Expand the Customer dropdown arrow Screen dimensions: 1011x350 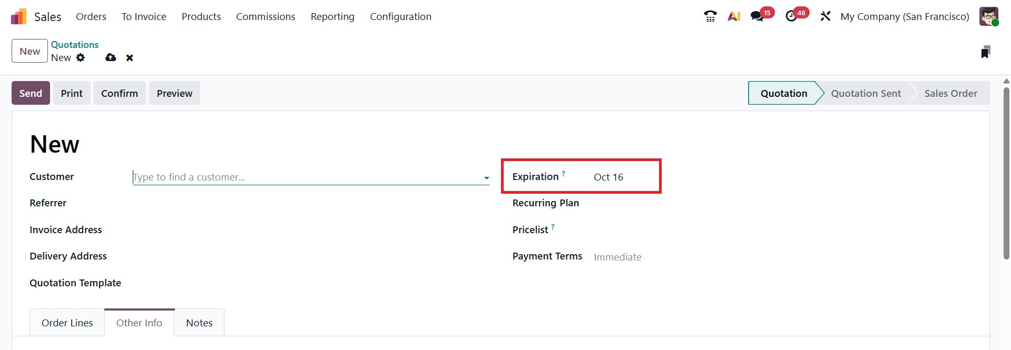[486, 178]
